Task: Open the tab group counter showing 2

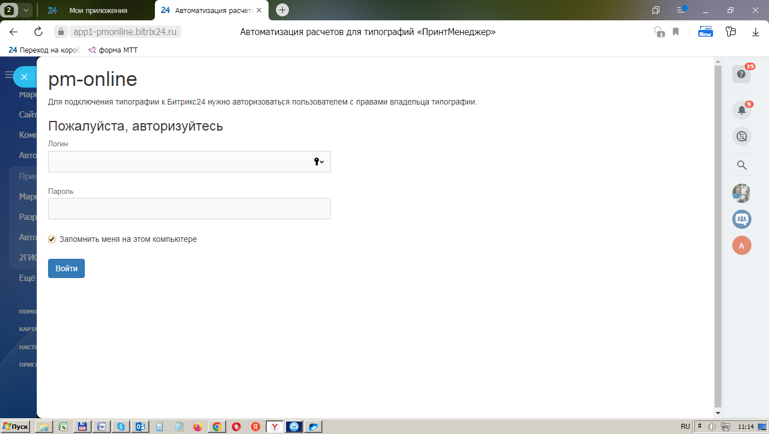Action: tap(10, 10)
